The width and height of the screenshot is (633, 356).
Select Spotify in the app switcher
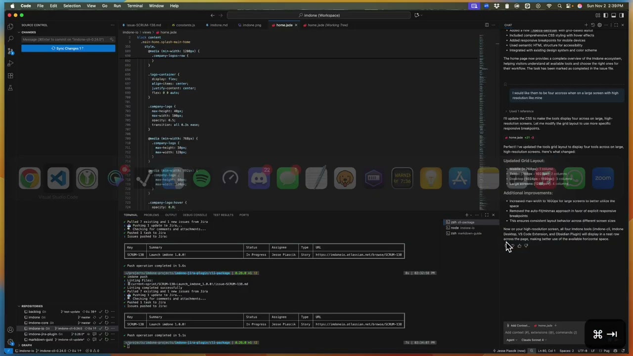pyautogui.click(x=201, y=178)
